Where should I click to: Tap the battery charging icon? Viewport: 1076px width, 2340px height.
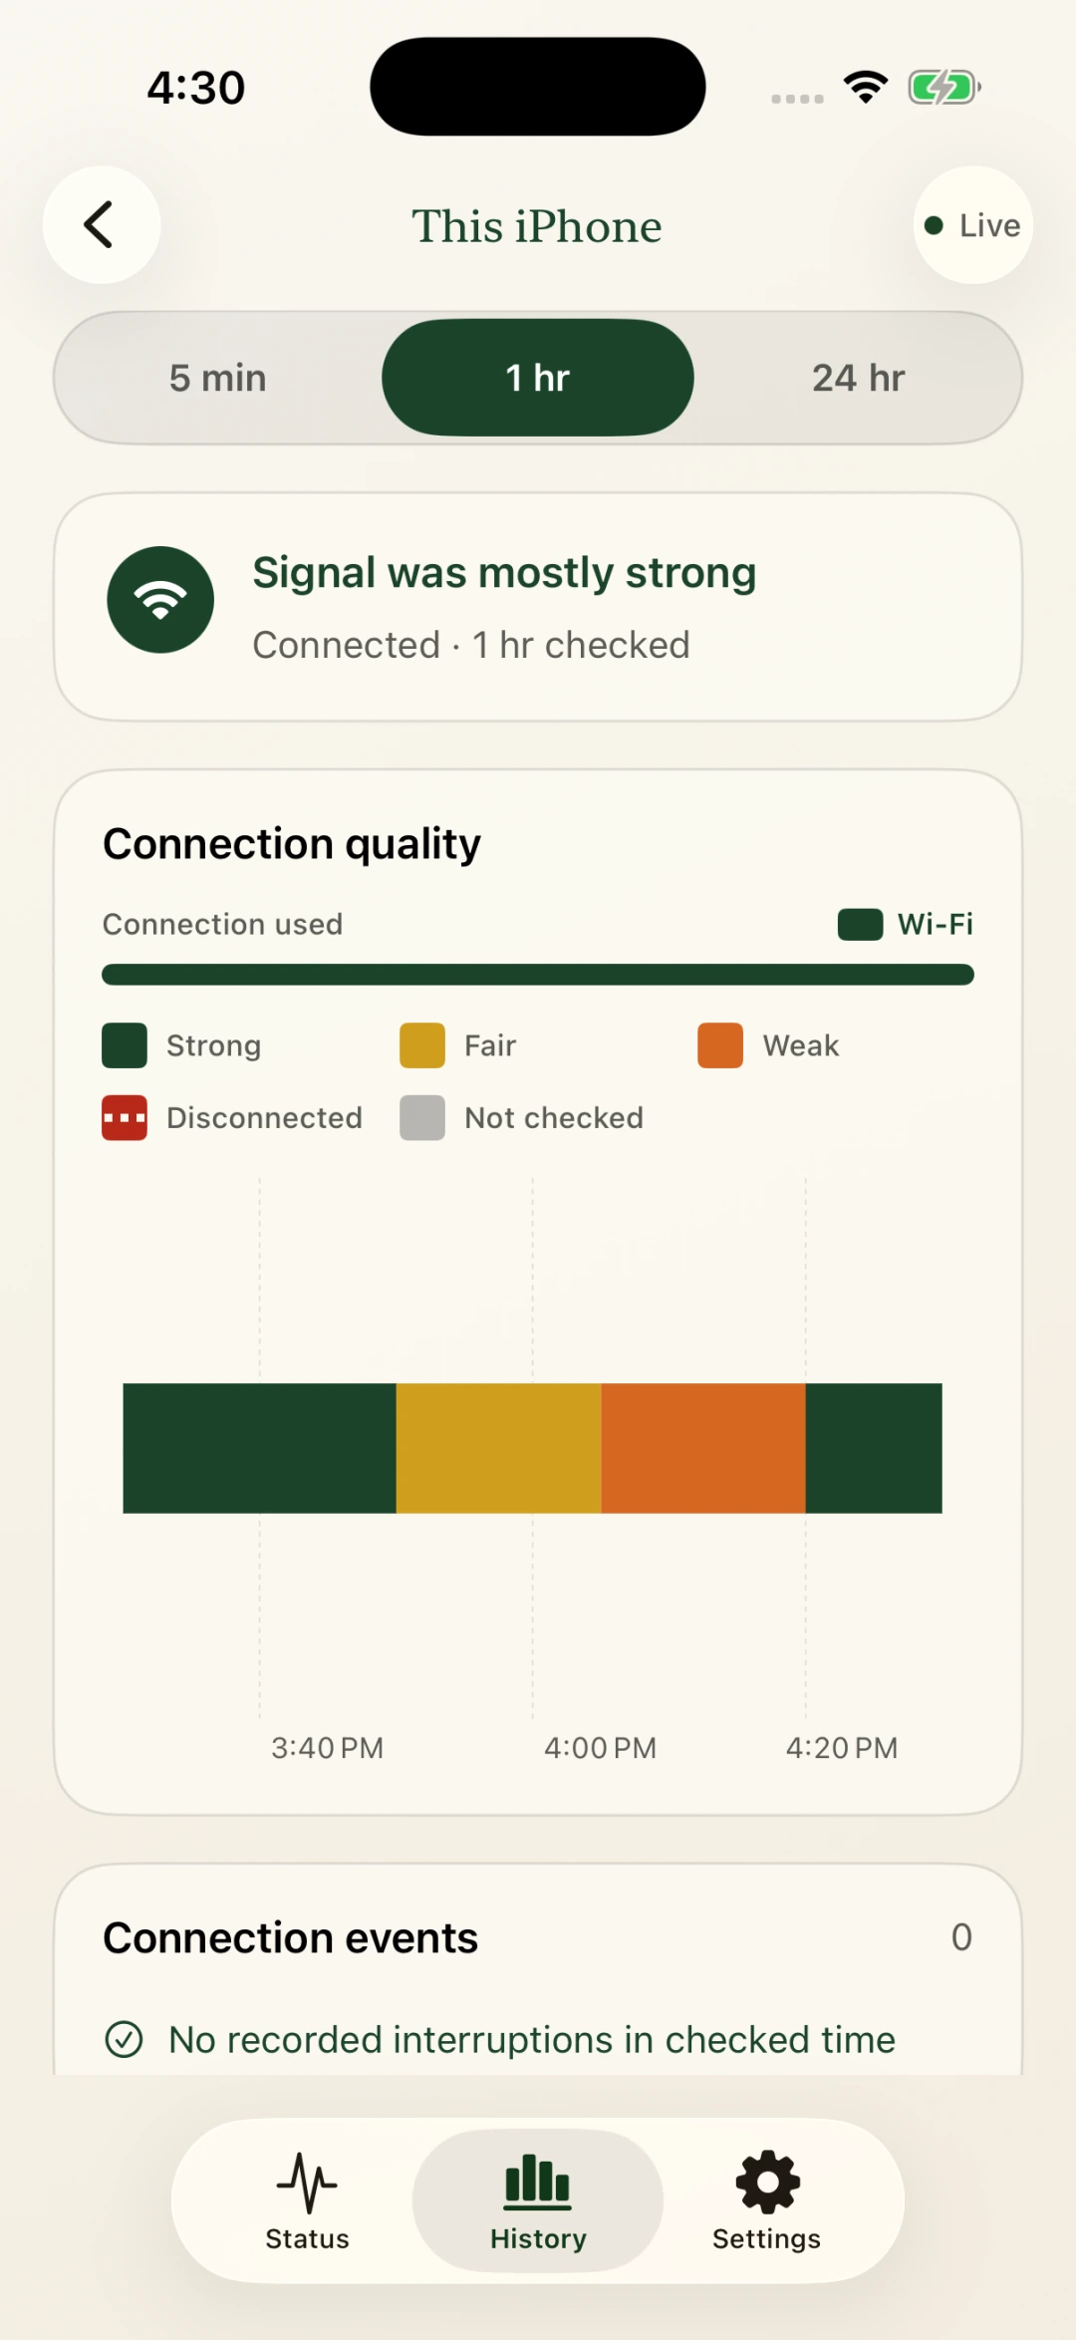point(944,88)
